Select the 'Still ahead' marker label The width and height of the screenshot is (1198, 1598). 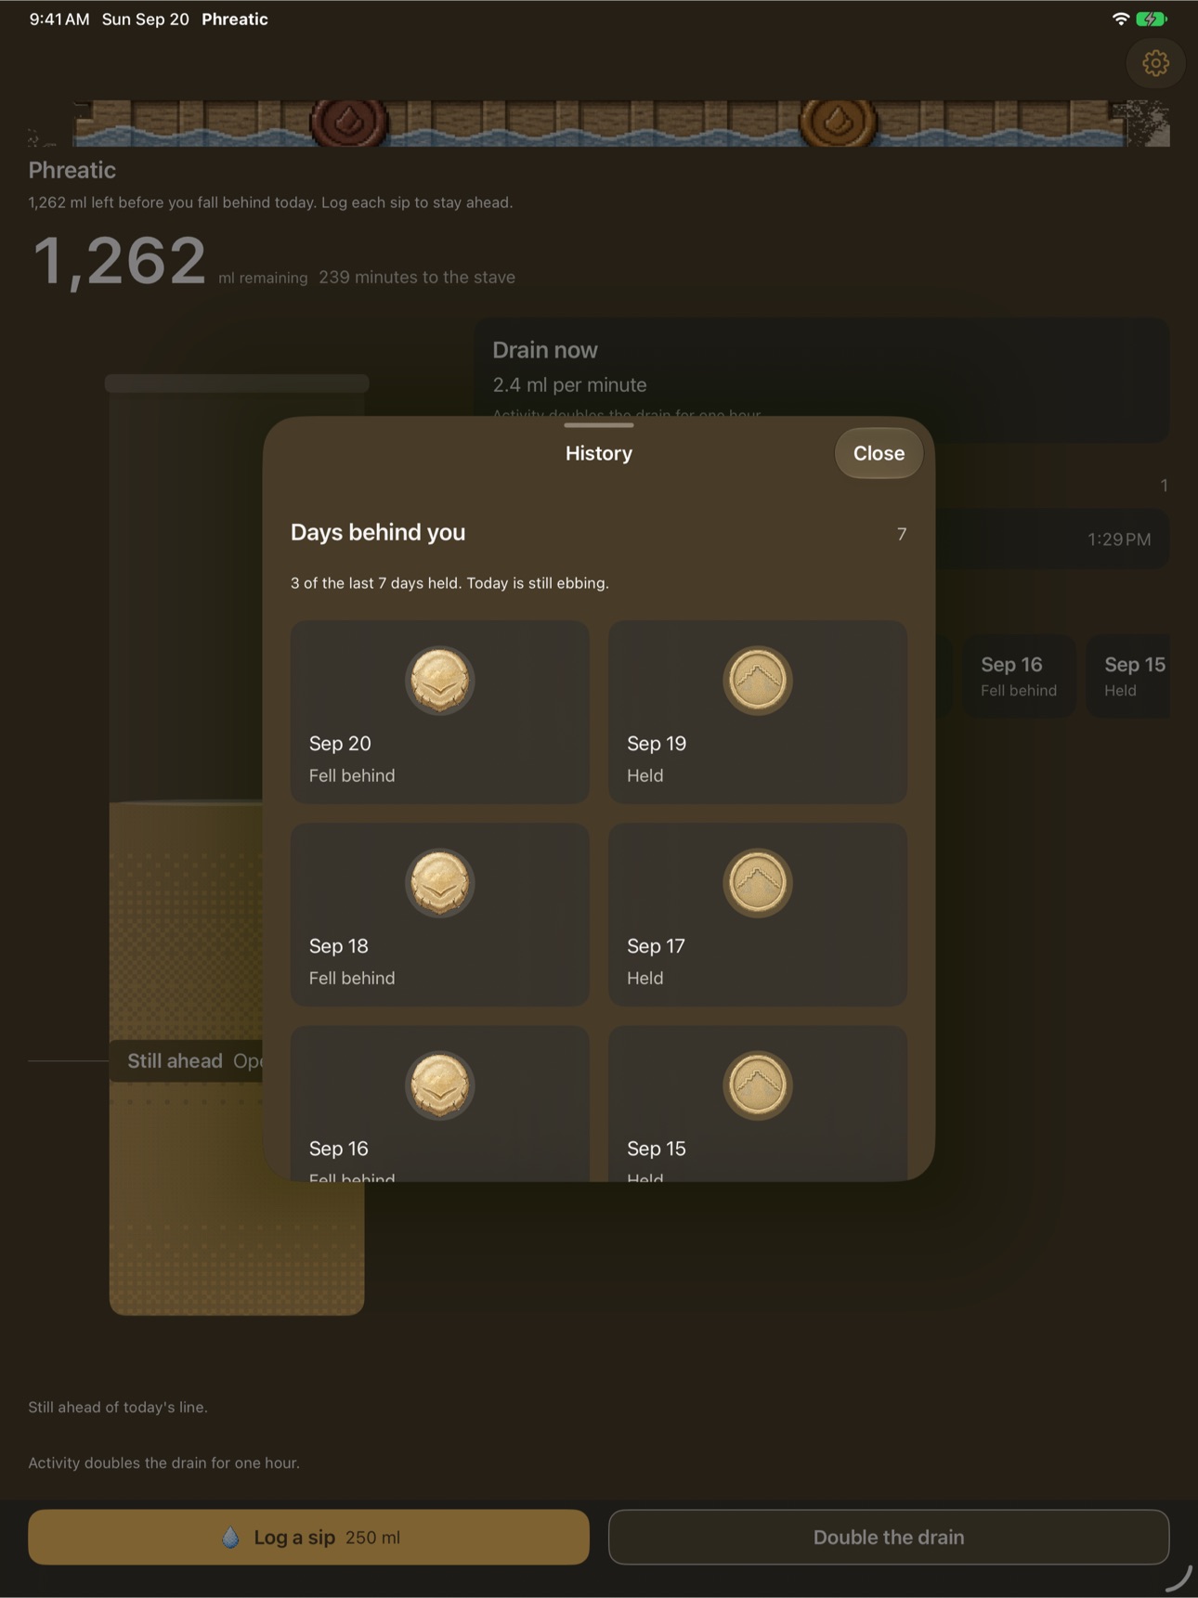pos(175,1061)
